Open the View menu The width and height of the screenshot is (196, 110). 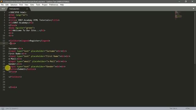(26, 5)
